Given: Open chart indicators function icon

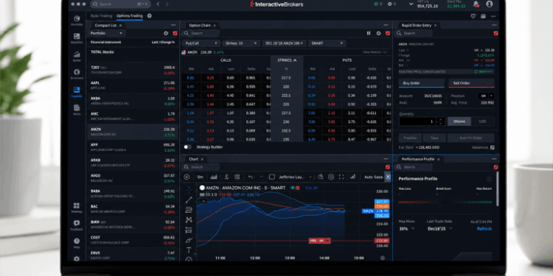Looking at the screenshot, I should click(226, 177).
